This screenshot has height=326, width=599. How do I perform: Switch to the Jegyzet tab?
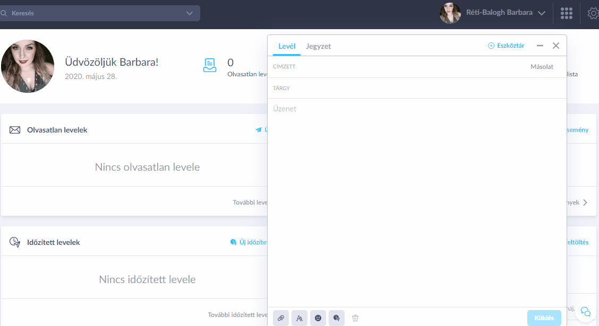(x=318, y=46)
